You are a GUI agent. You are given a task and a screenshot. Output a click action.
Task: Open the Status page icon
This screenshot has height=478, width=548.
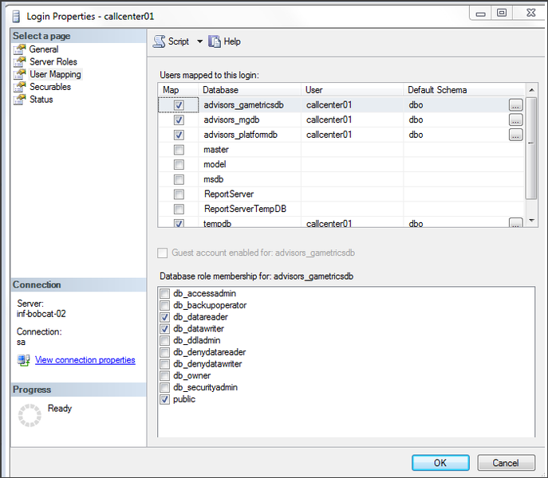(20, 100)
